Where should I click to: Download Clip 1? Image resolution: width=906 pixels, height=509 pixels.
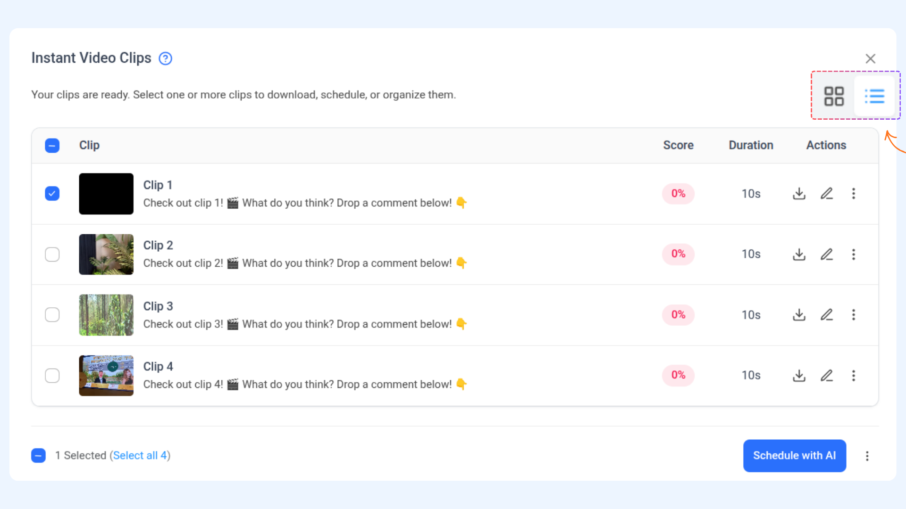click(799, 194)
